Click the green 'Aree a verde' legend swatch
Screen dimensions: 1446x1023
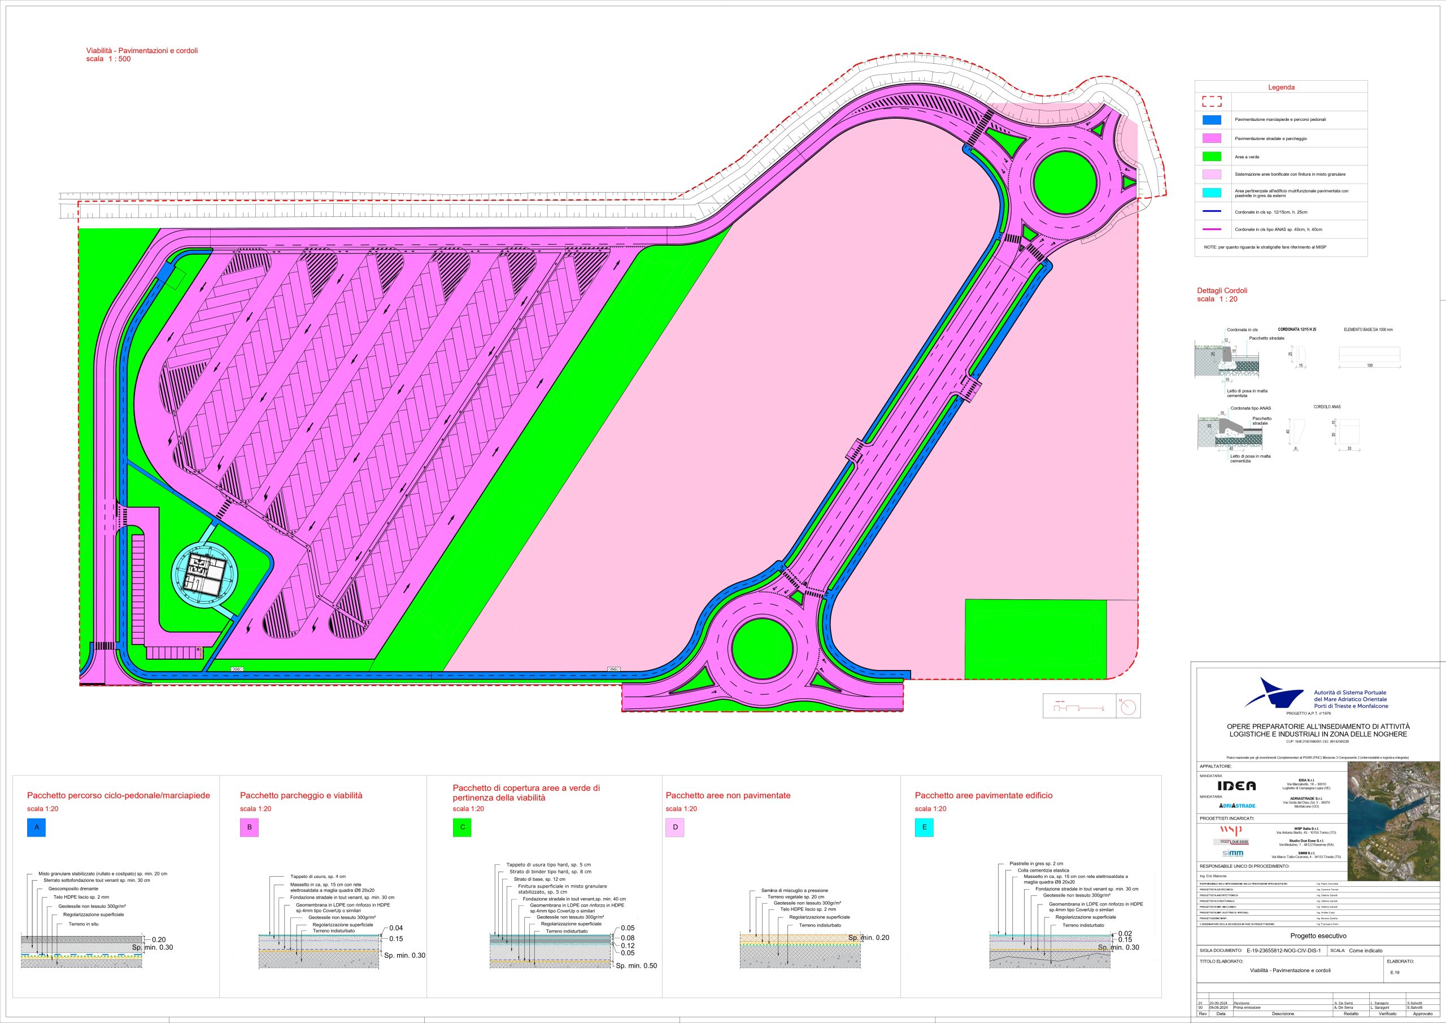click(x=1211, y=156)
